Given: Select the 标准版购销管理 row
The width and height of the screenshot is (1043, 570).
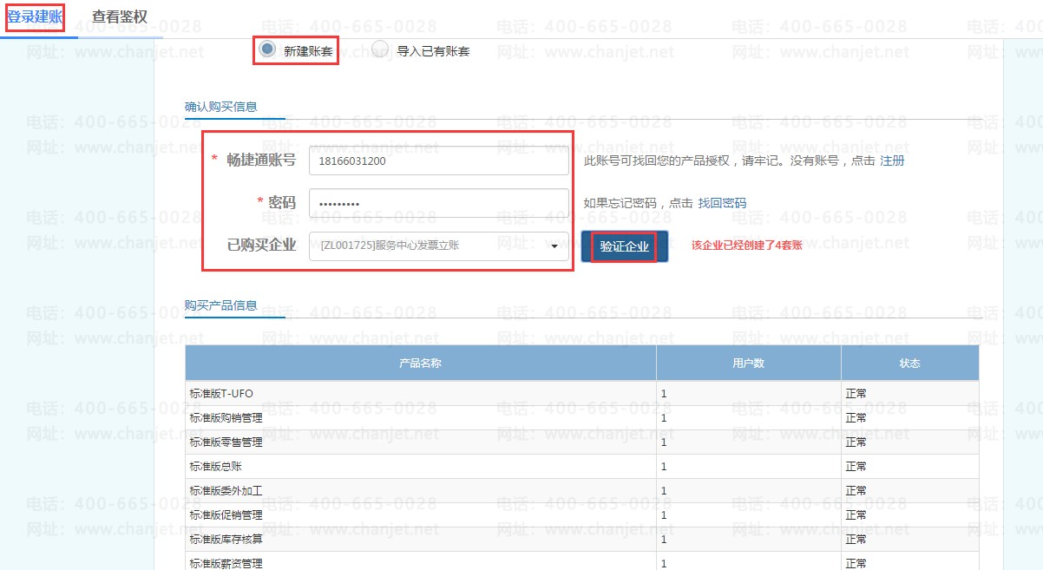Looking at the screenshot, I should [582, 417].
